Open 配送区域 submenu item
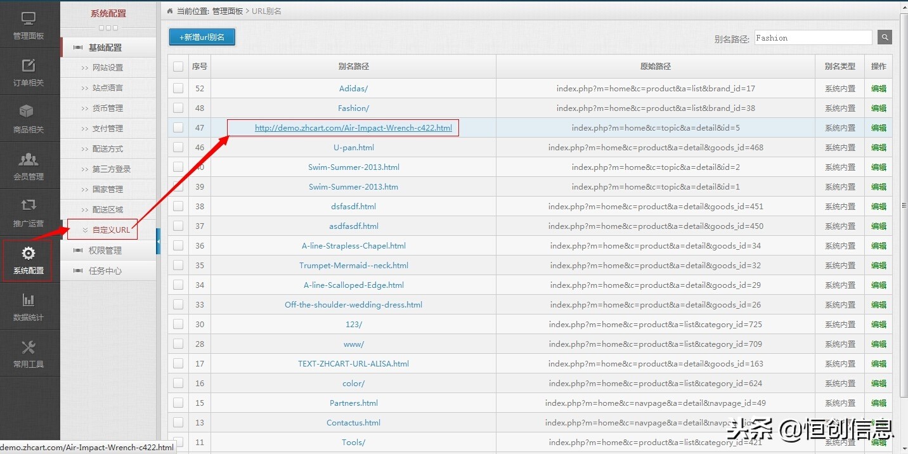This screenshot has width=908, height=454. [108, 210]
